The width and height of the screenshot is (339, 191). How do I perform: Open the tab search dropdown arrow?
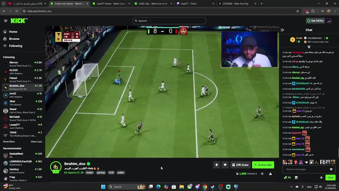click(4, 4)
